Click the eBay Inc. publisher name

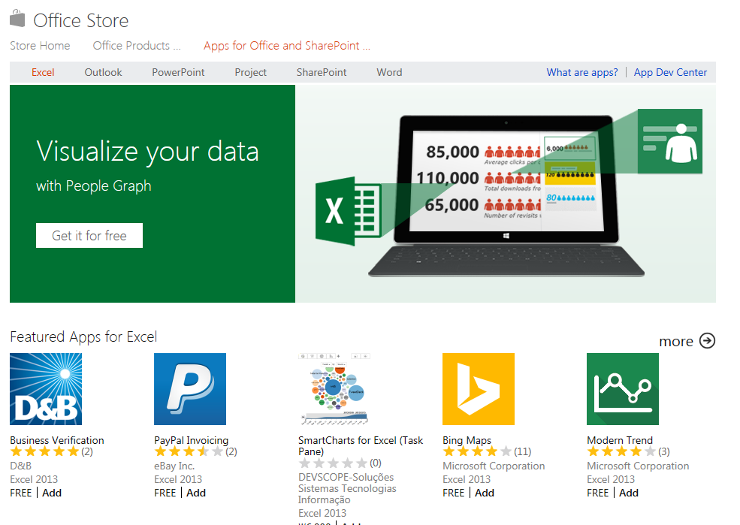174,466
